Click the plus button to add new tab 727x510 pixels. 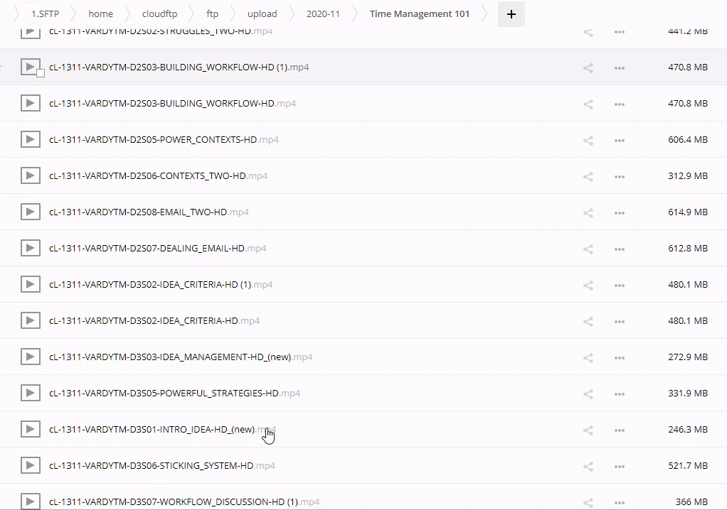511,14
